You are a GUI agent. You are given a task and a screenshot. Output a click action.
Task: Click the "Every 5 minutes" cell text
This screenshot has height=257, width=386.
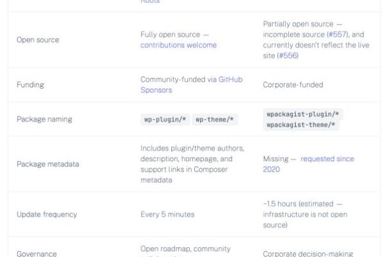point(167,214)
